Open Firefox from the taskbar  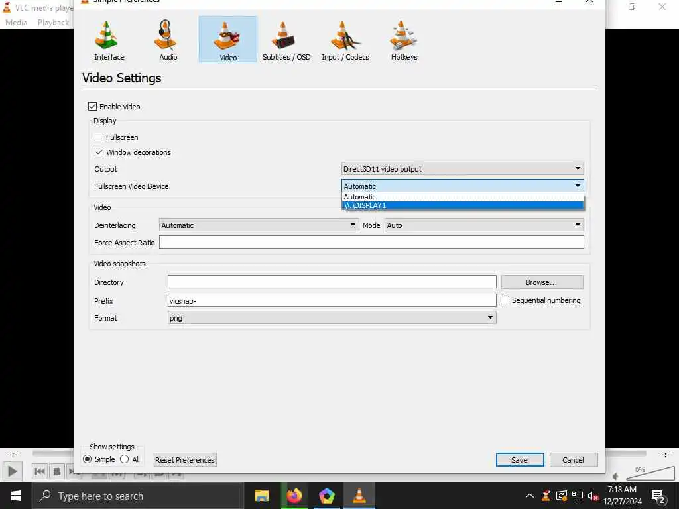294,496
